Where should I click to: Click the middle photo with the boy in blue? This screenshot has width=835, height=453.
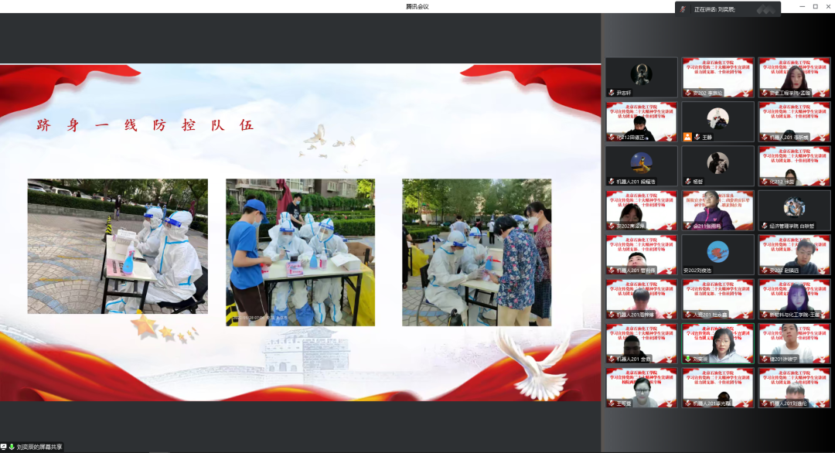tap(300, 251)
